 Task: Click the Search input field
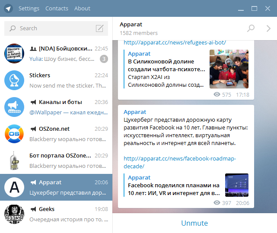pos(54,28)
